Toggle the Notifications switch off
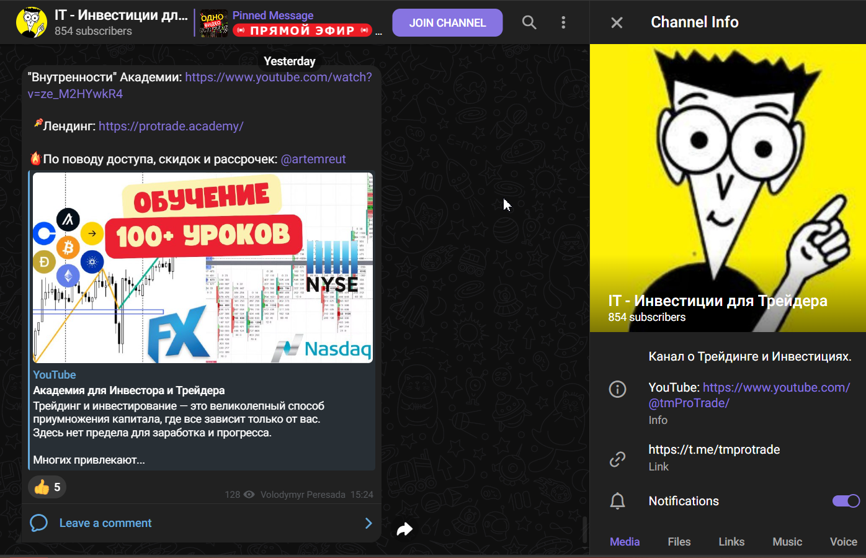 (846, 501)
